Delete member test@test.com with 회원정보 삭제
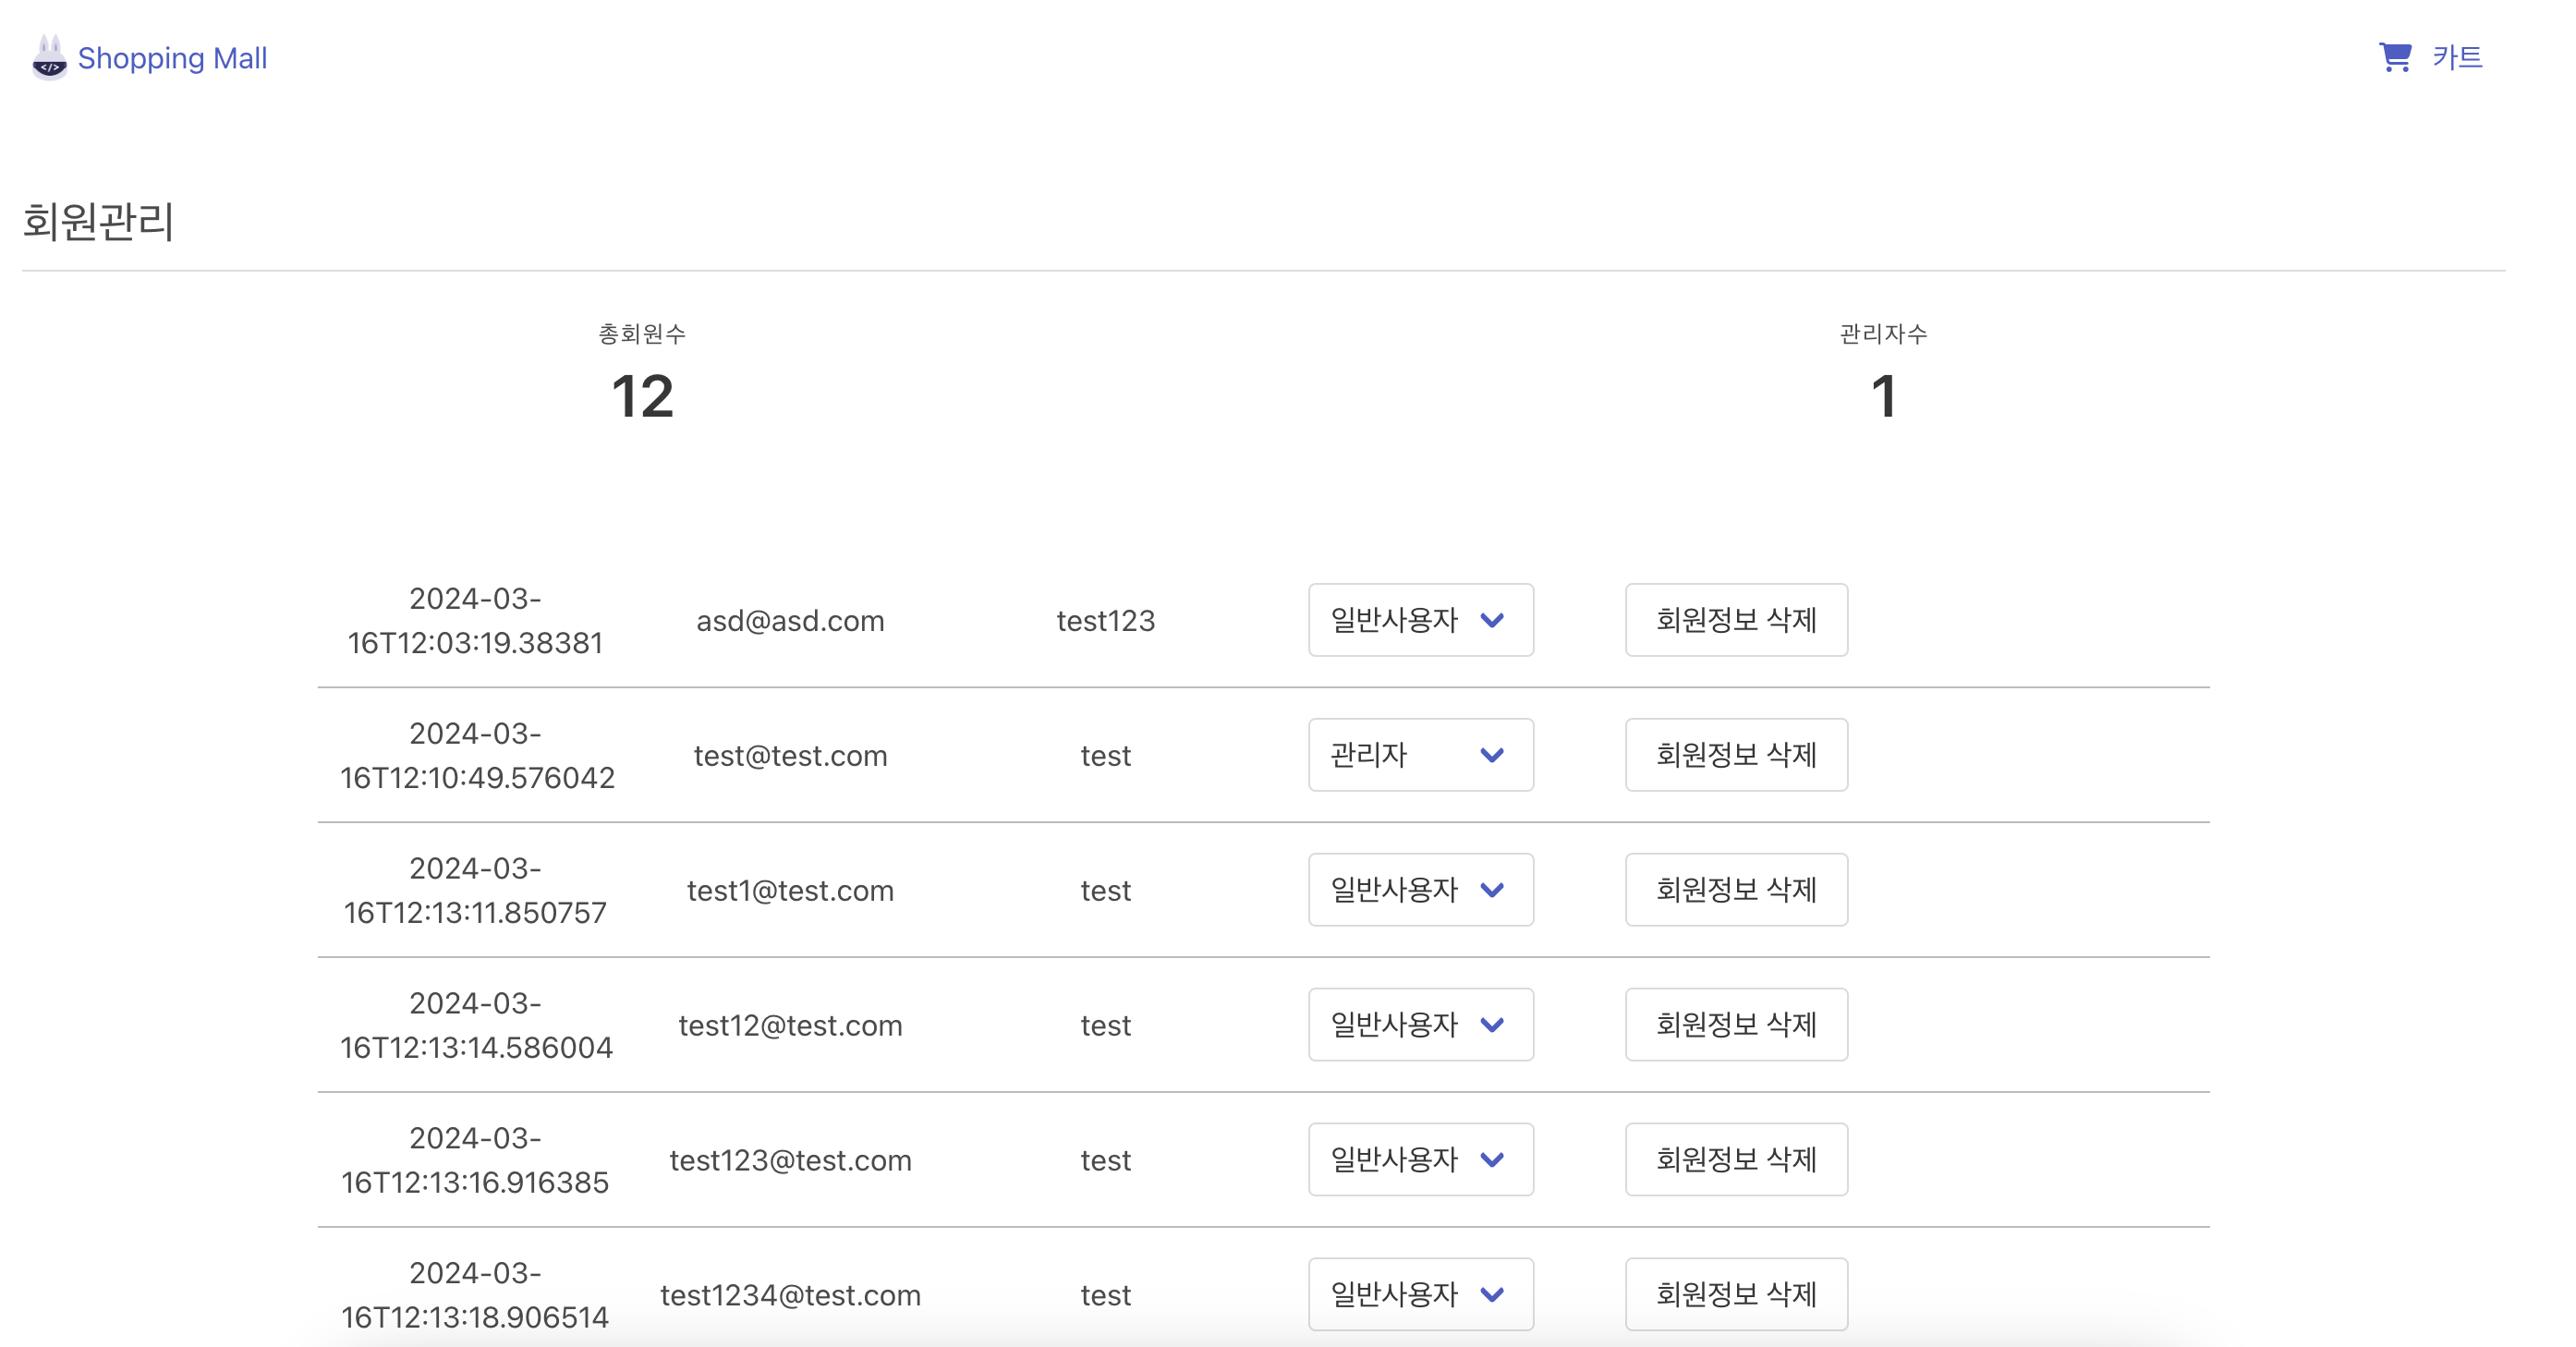The width and height of the screenshot is (2576, 1347). (1736, 755)
